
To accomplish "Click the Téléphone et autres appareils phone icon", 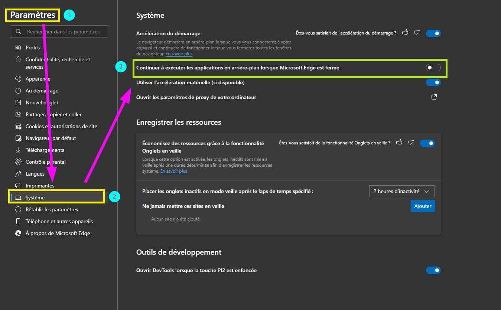I will [x=18, y=221].
